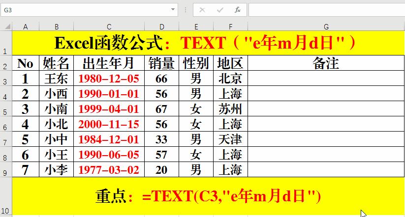Click into the formula bar input area
The image size is (405, 217).
point(327,10)
